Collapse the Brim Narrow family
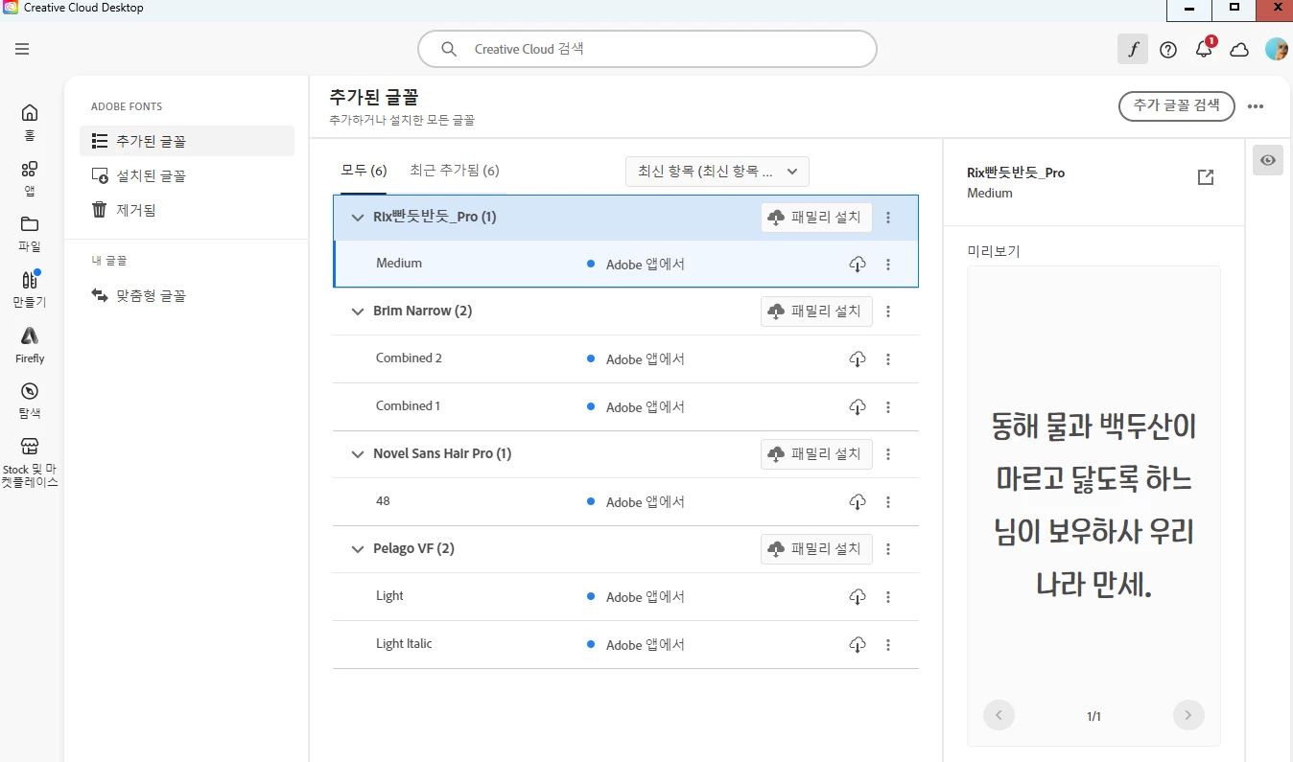Image resolution: width=1293 pixels, height=762 pixels. click(x=358, y=312)
